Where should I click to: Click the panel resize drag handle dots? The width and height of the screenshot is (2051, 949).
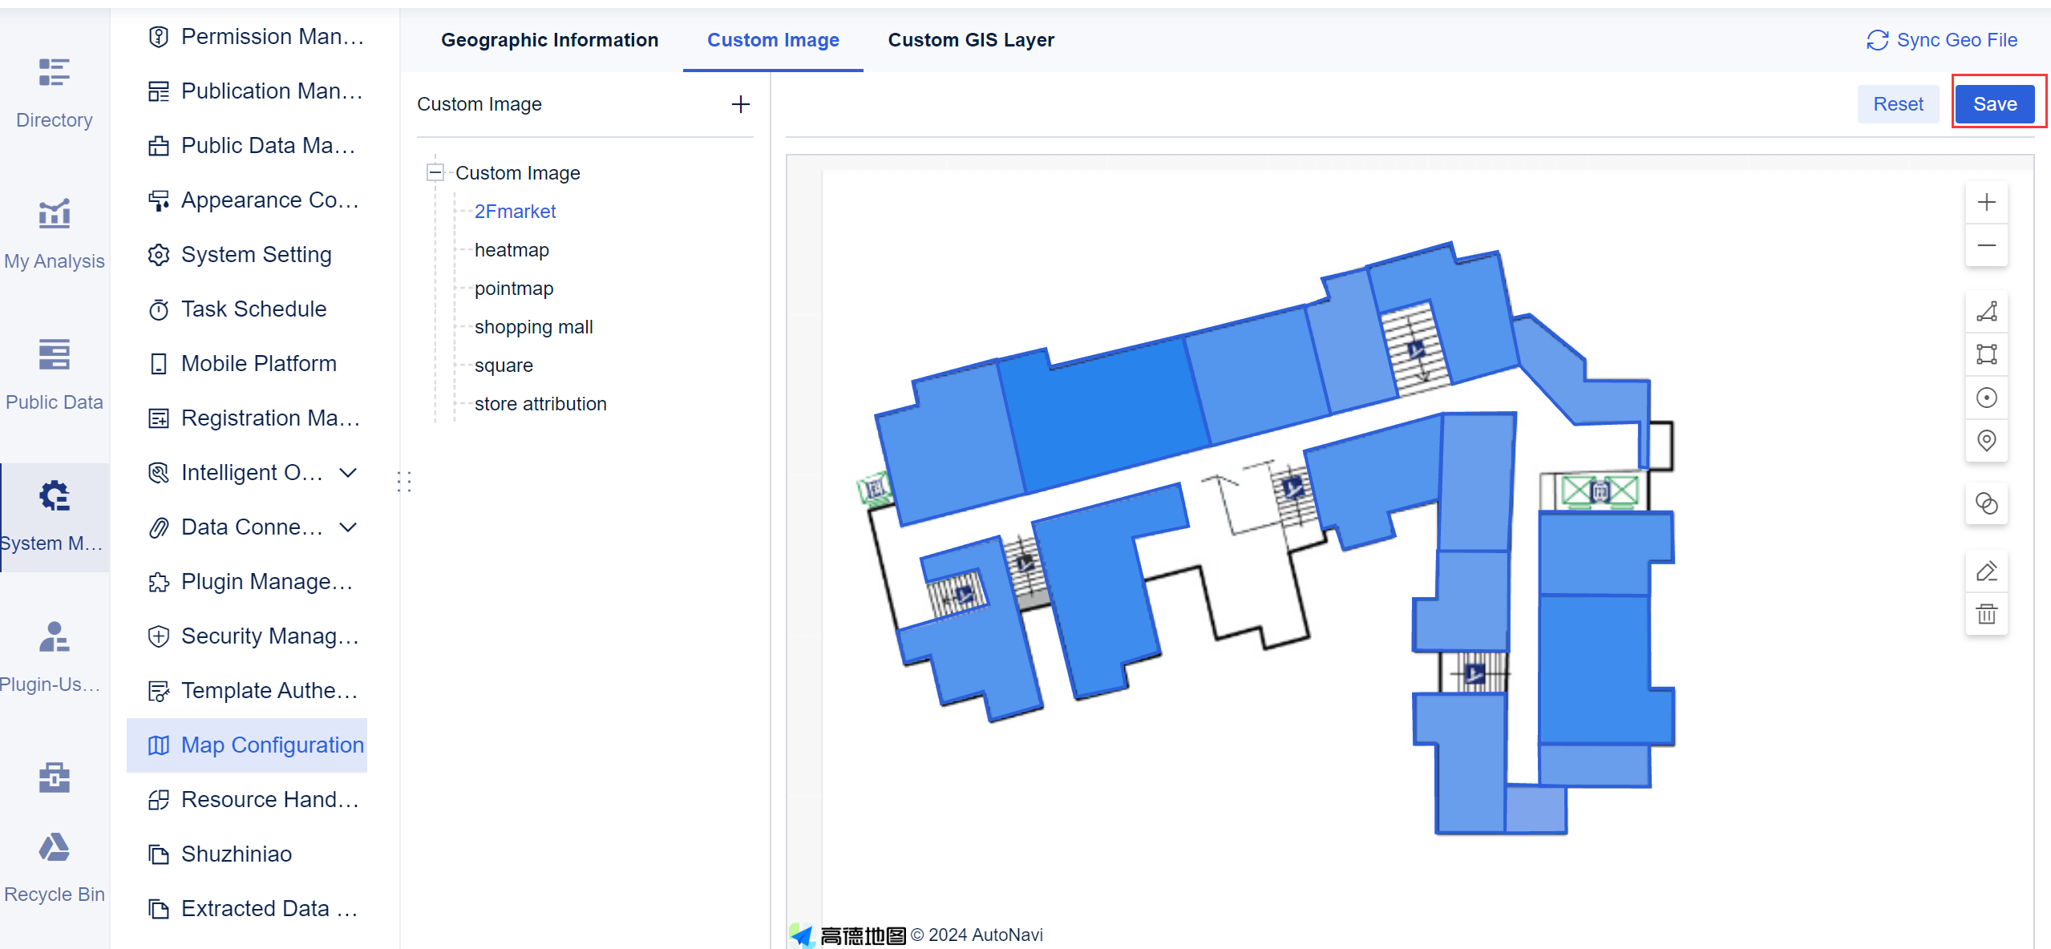click(x=404, y=481)
